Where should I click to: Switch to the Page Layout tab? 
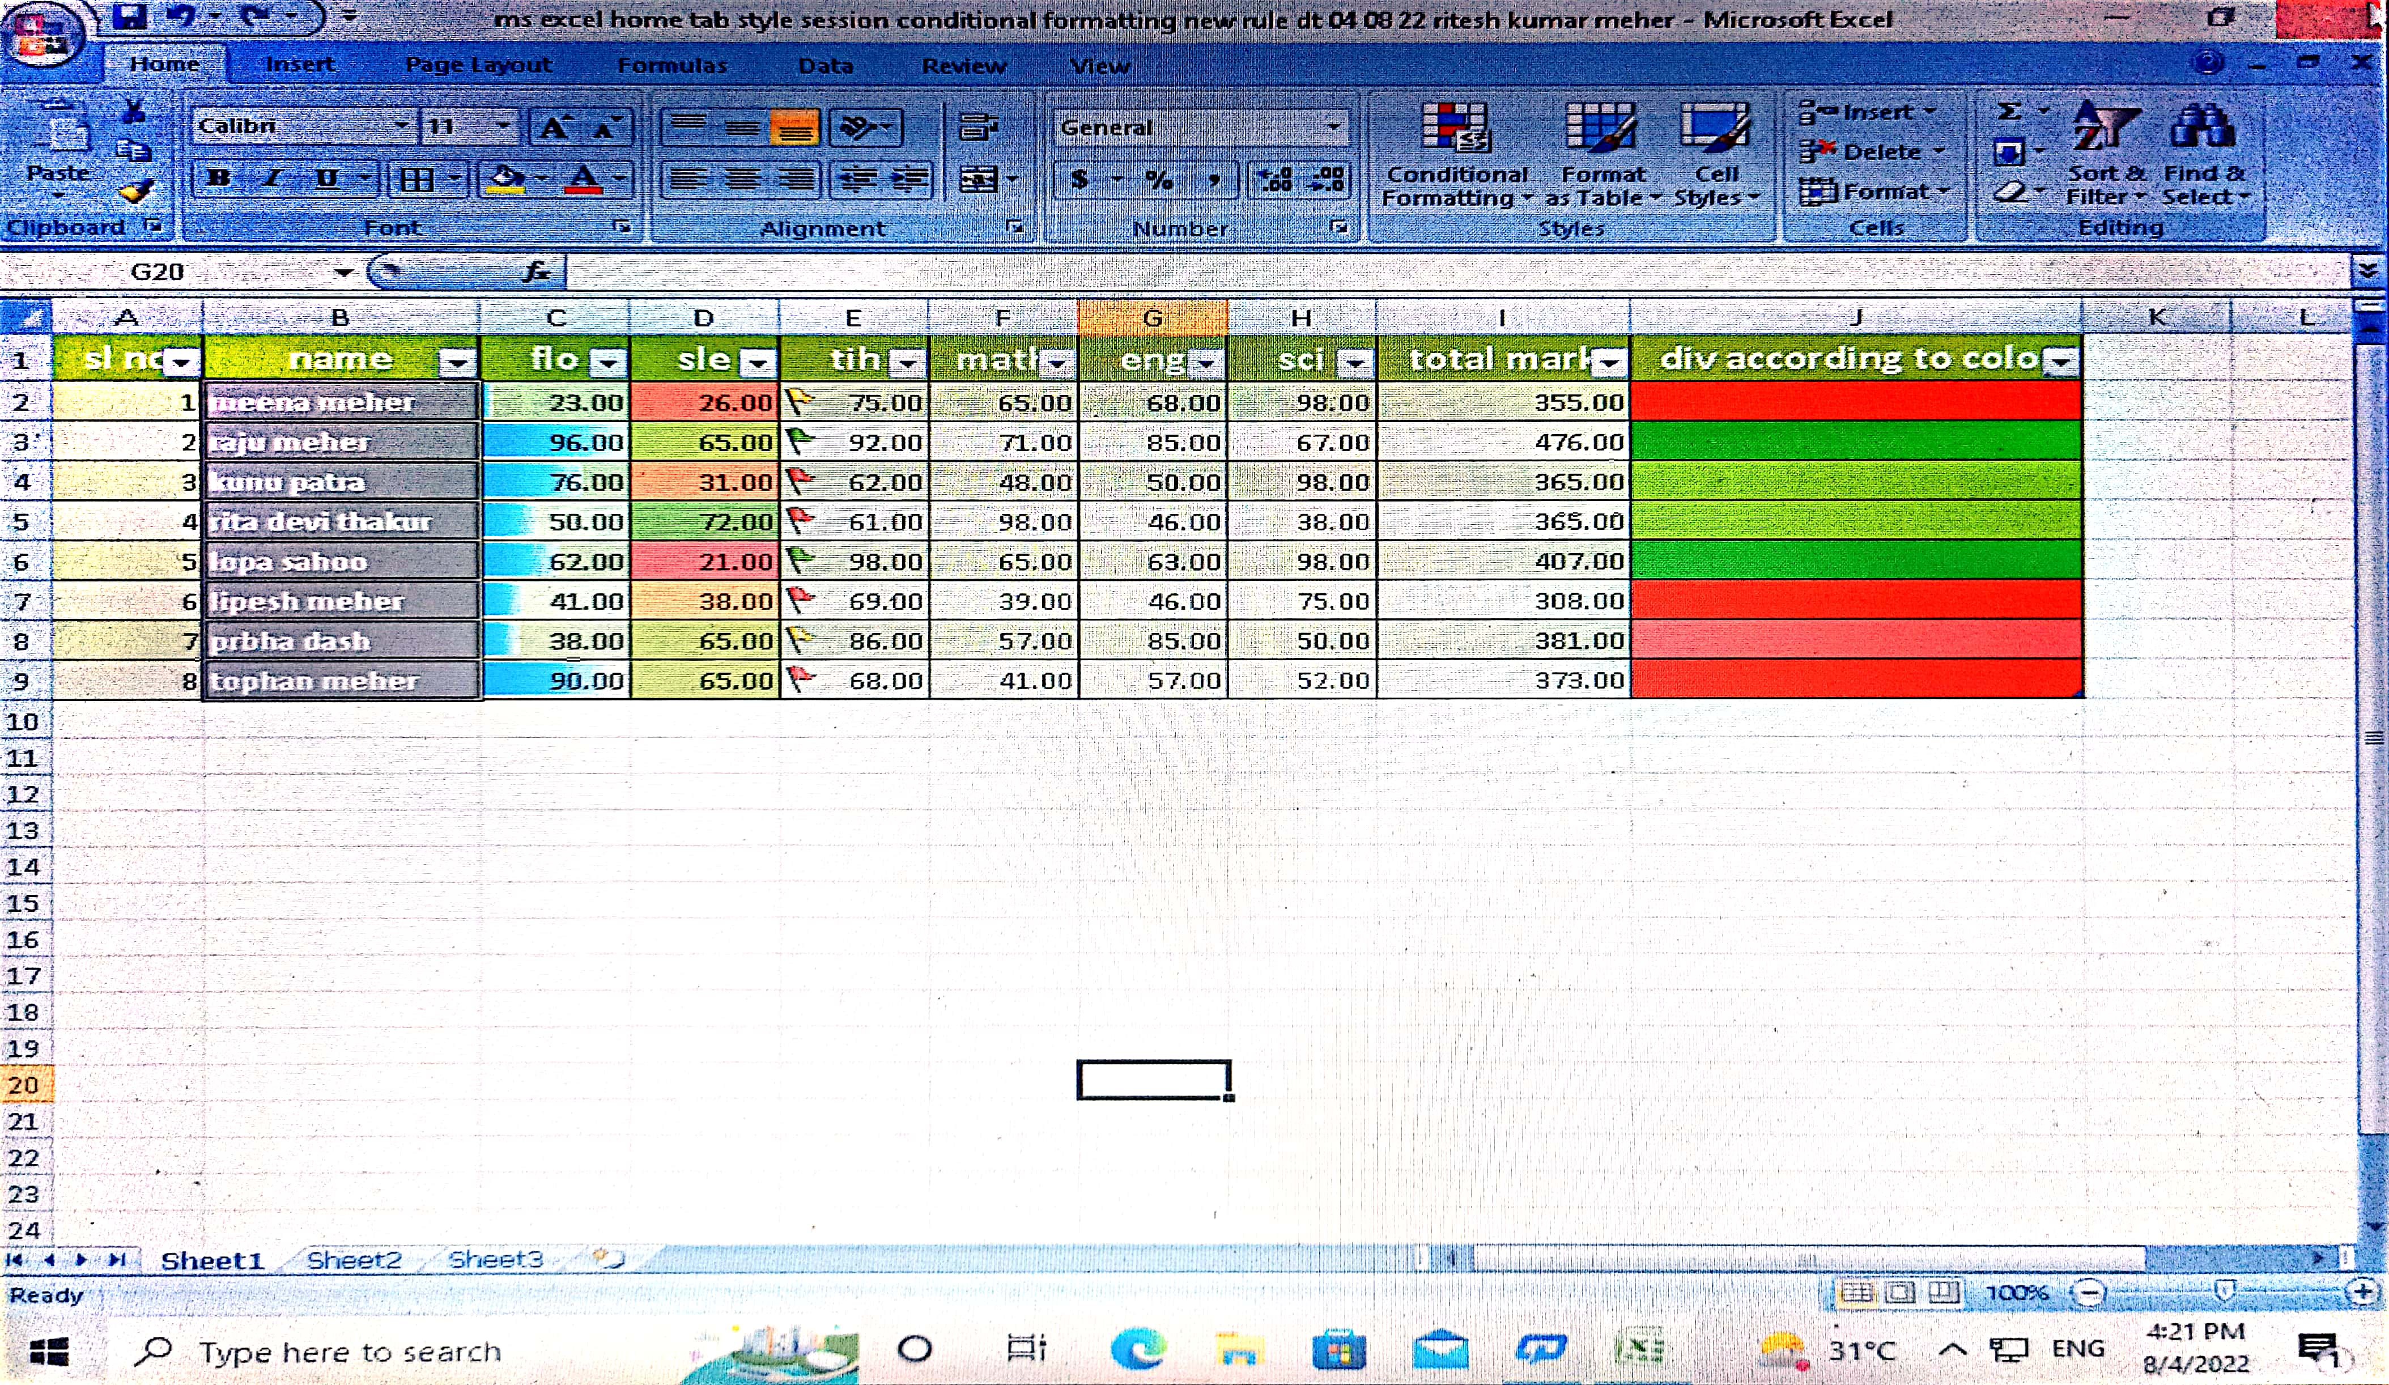[478, 65]
